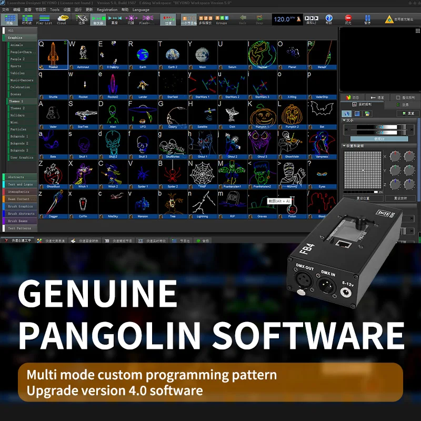
Task: Click the one-cue mode toolbar icon
Action: pyautogui.click(x=189, y=19)
